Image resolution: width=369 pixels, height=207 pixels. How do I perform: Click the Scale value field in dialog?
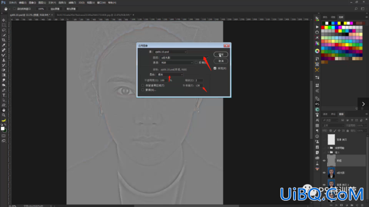[199, 80]
